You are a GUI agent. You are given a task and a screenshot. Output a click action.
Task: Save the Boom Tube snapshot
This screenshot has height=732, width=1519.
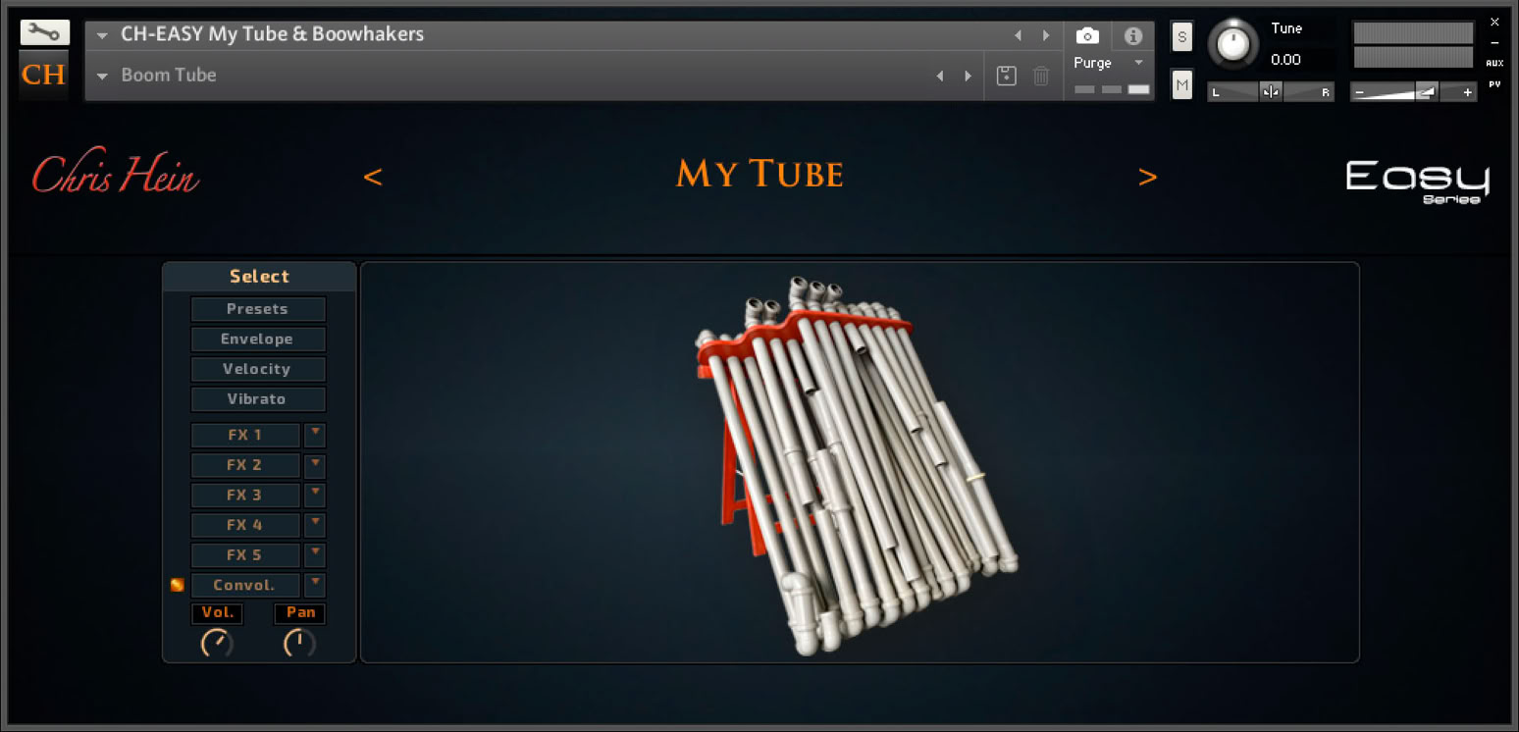(x=1006, y=76)
